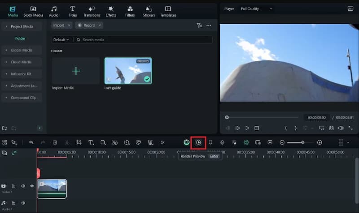The width and height of the screenshot is (359, 213).
Task: Open the Speed tool in the toolbar
Action: (127, 142)
